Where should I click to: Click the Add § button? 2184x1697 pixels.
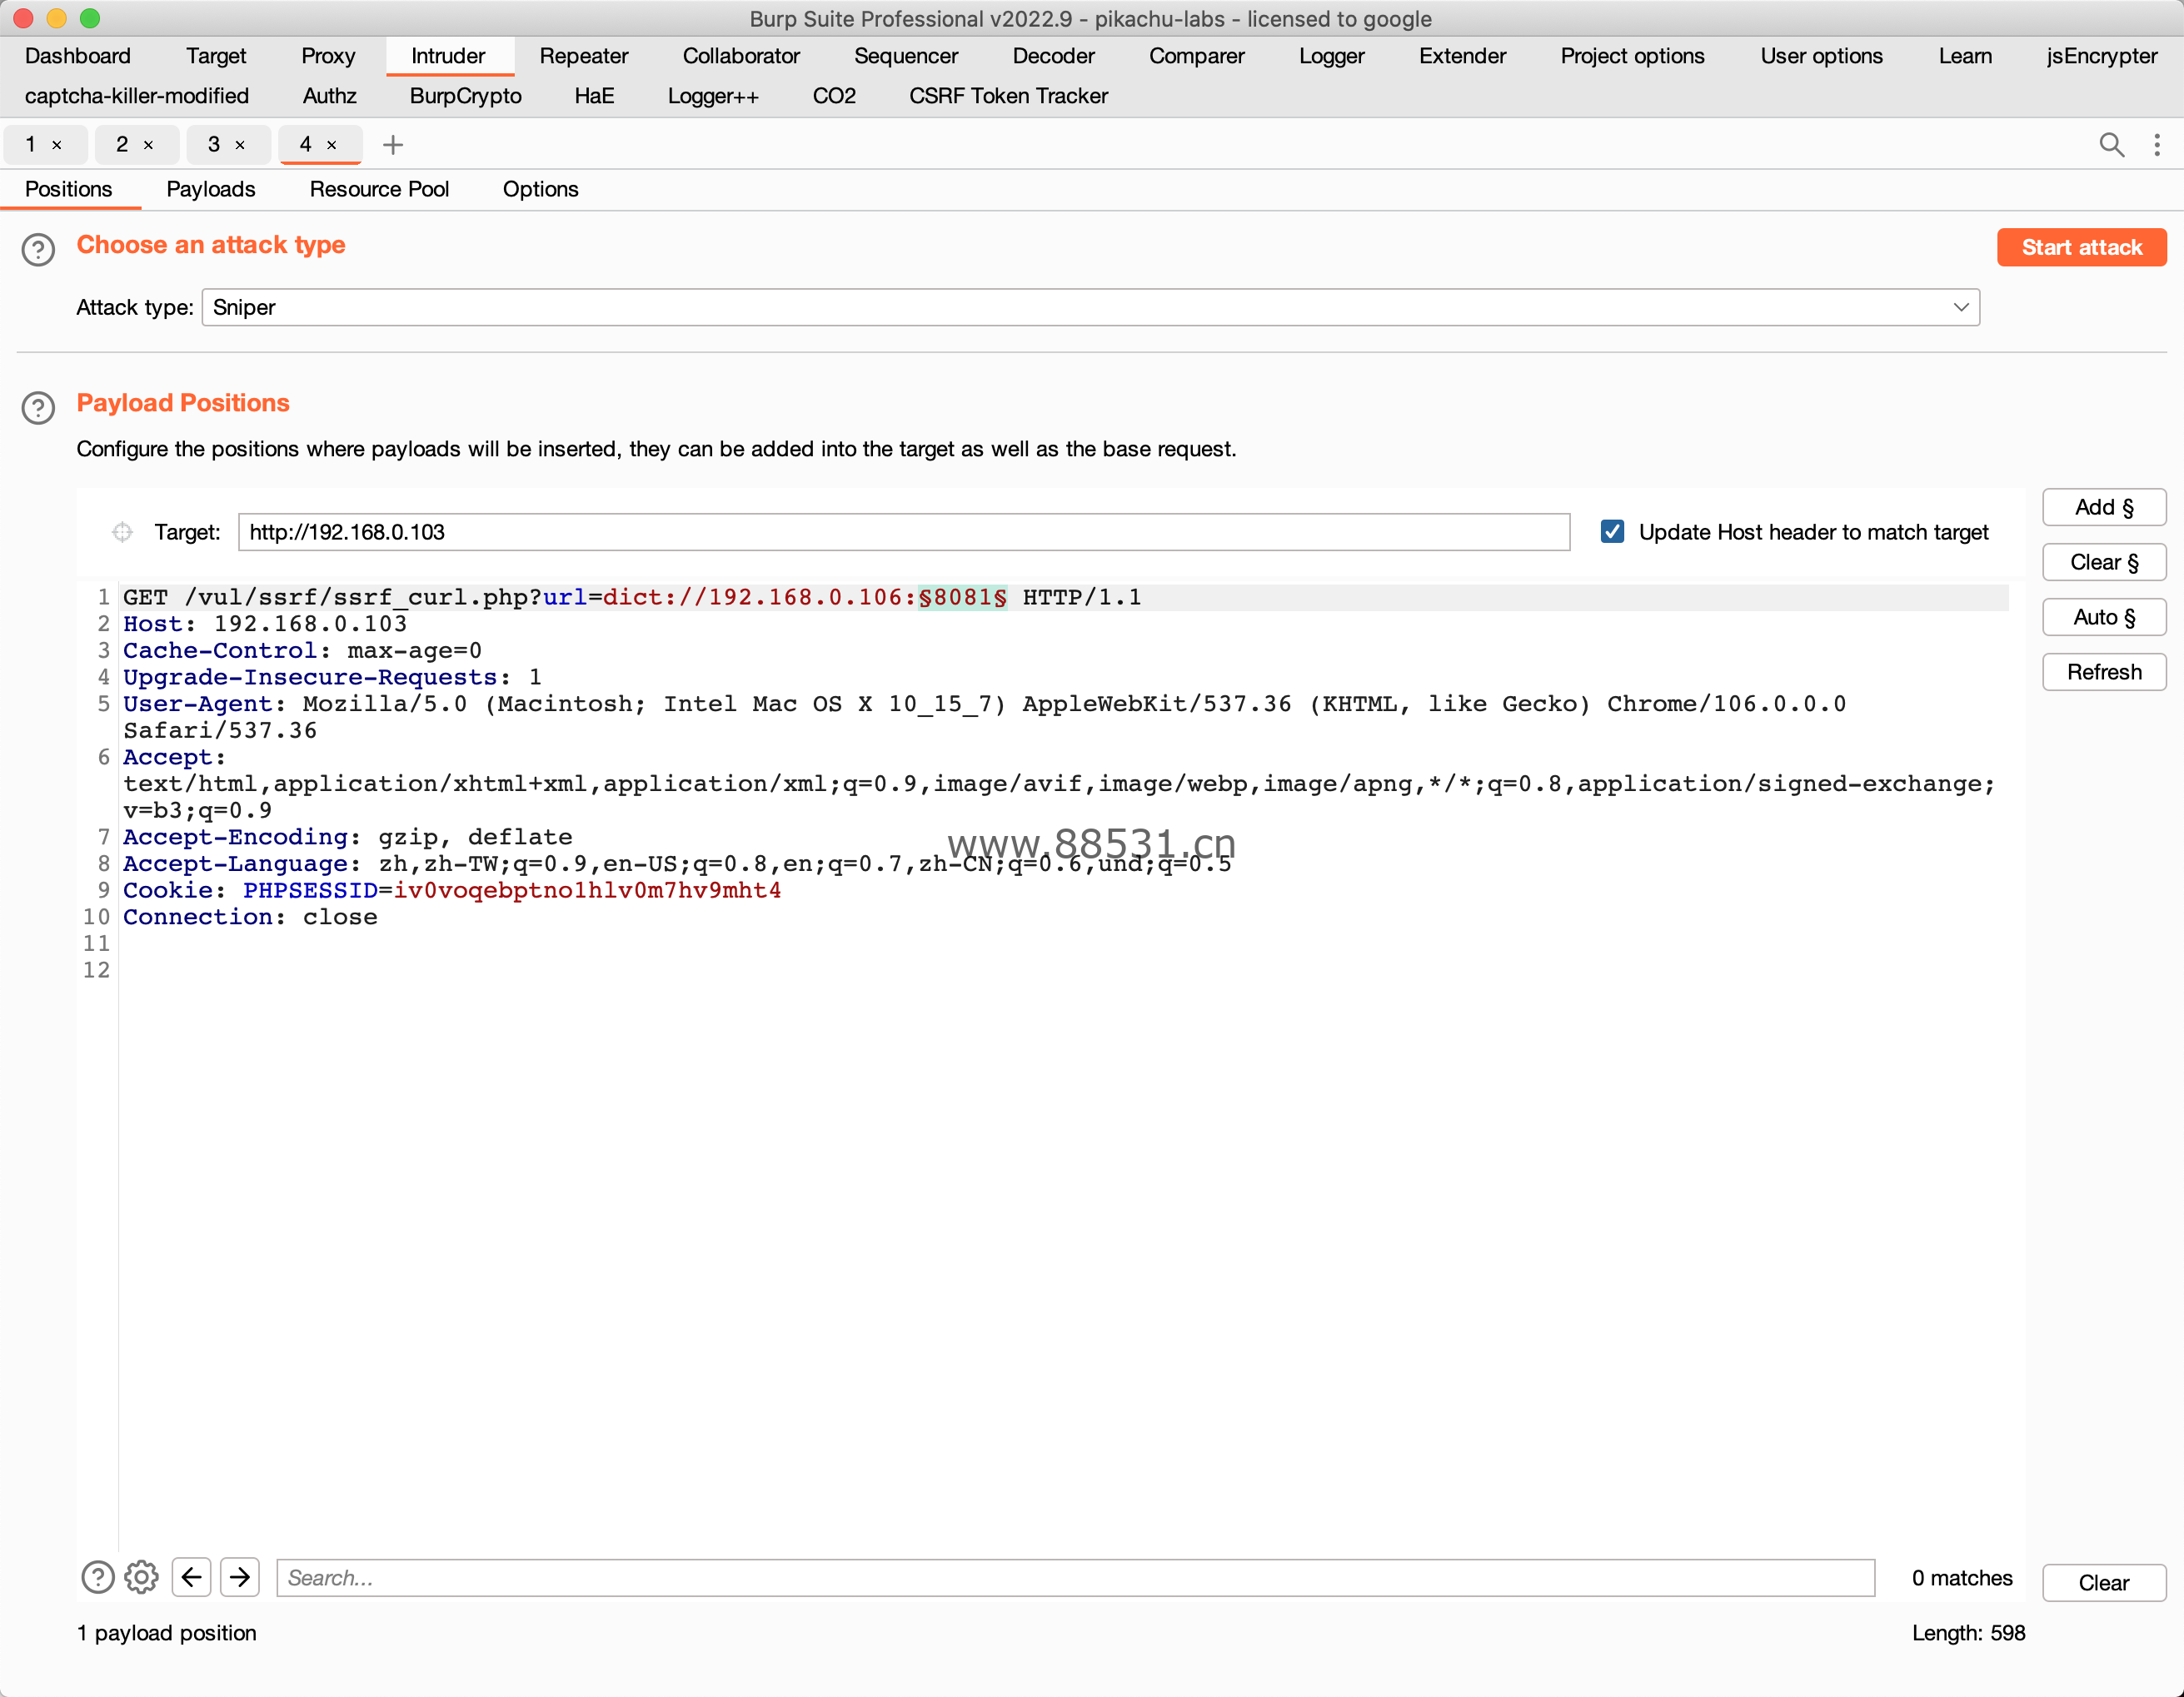(x=2104, y=508)
